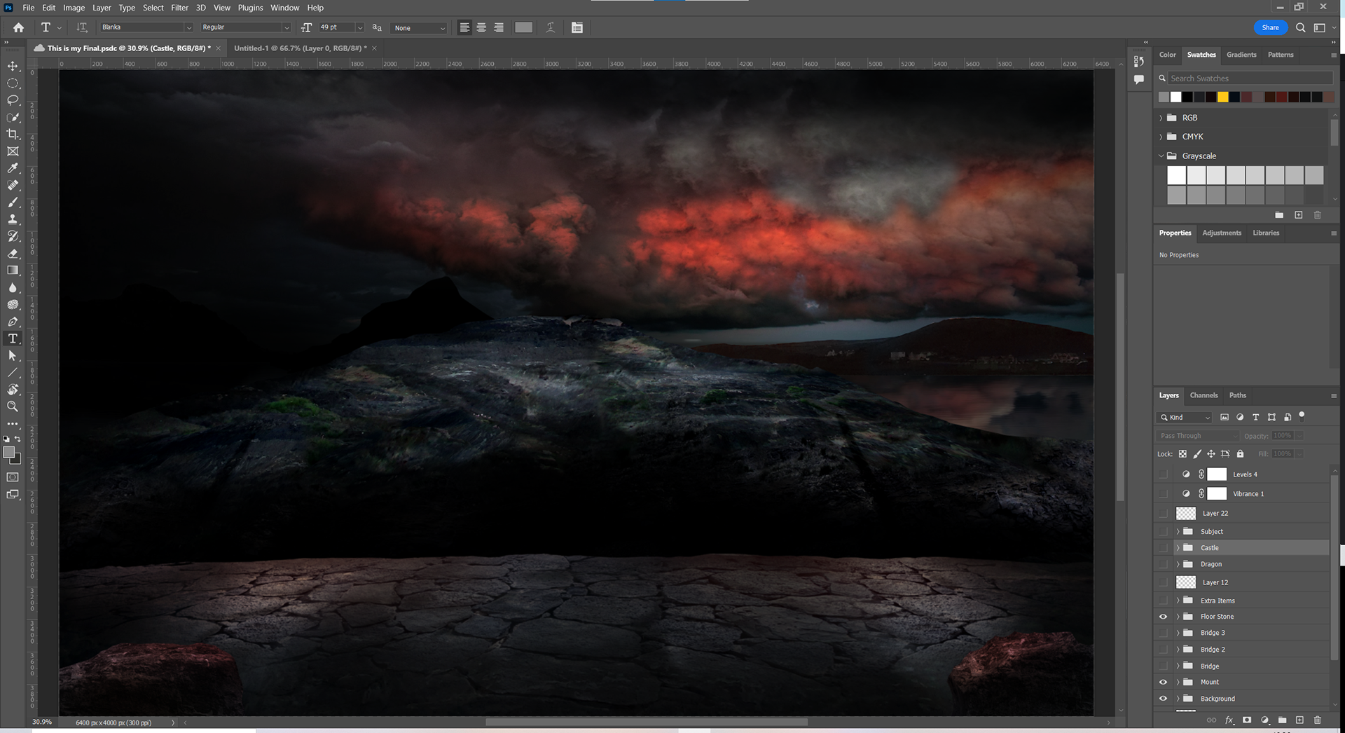Expand the Castle layer group
1345x733 pixels.
pyautogui.click(x=1178, y=548)
